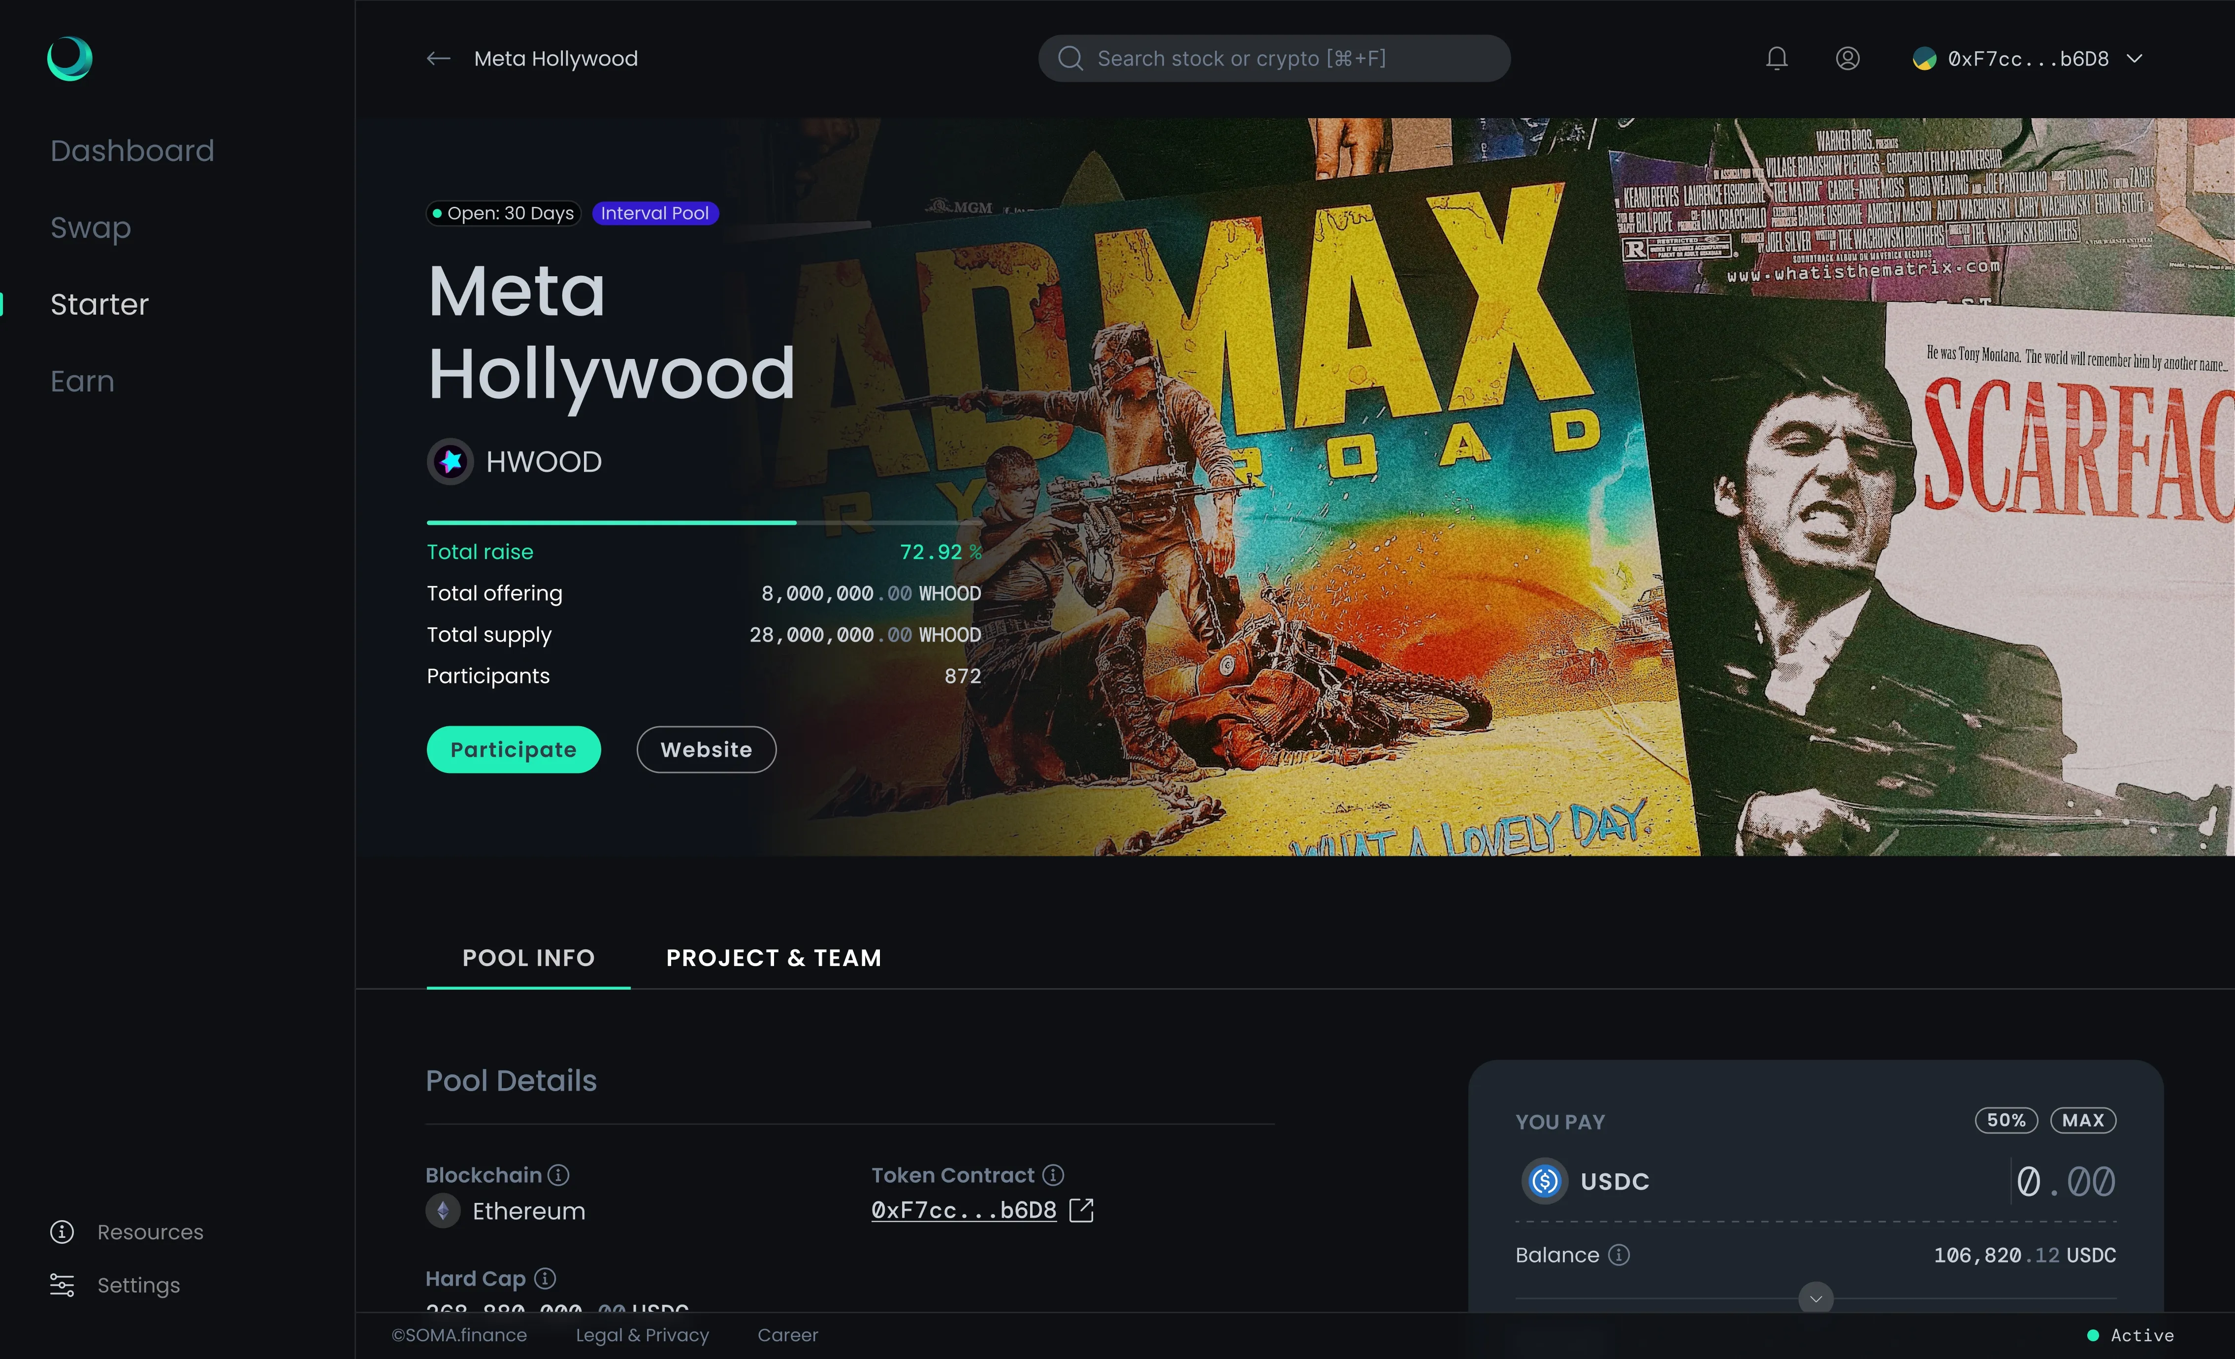2235x1359 pixels.
Task: Go back using the left arrow icon
Action: point(438,59)
